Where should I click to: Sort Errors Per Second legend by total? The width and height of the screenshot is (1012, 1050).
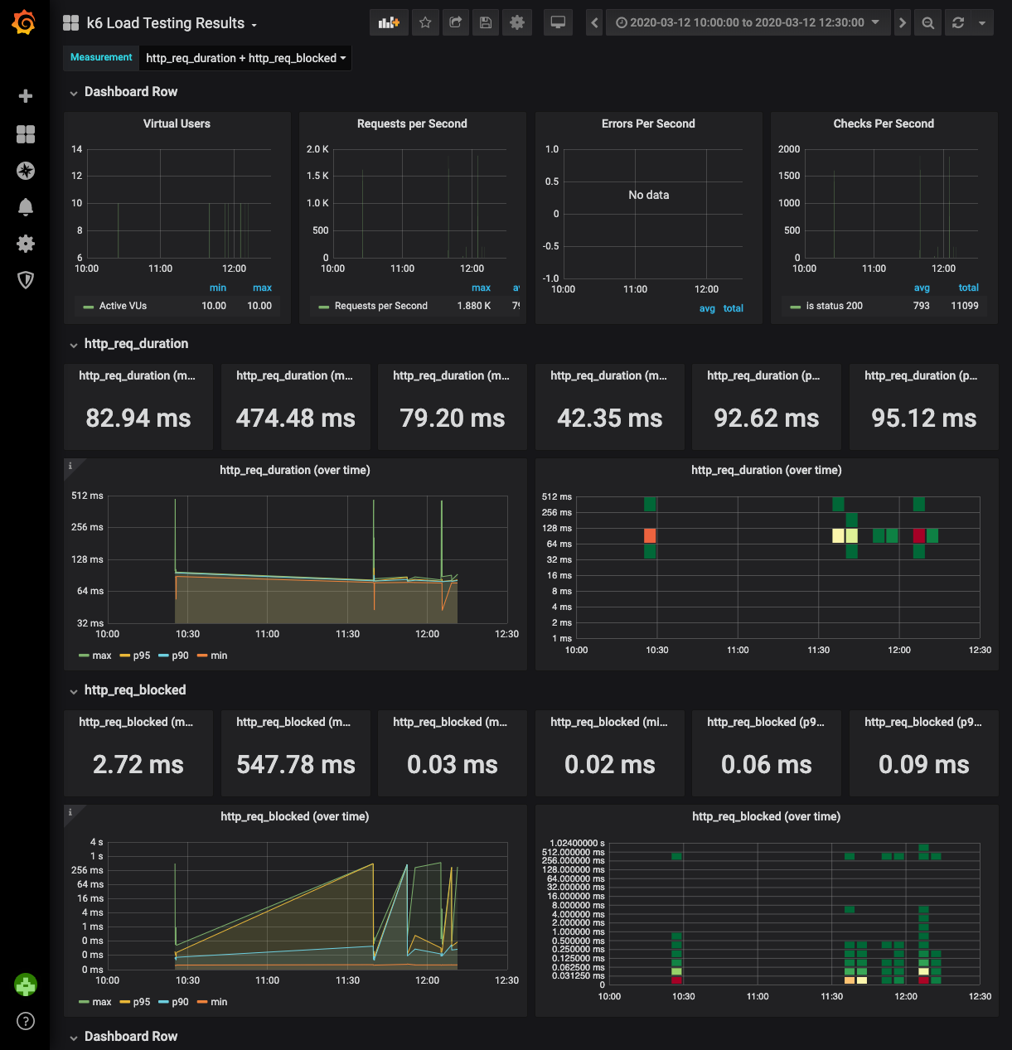733,308
